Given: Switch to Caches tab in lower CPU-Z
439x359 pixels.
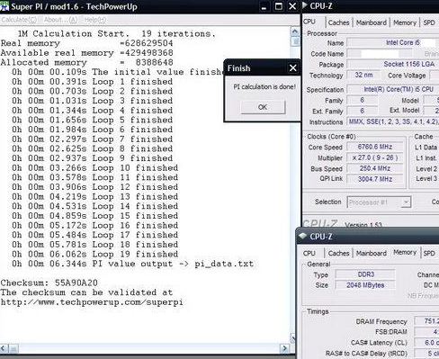Looking at the screenshot, I should pos(338,253).
